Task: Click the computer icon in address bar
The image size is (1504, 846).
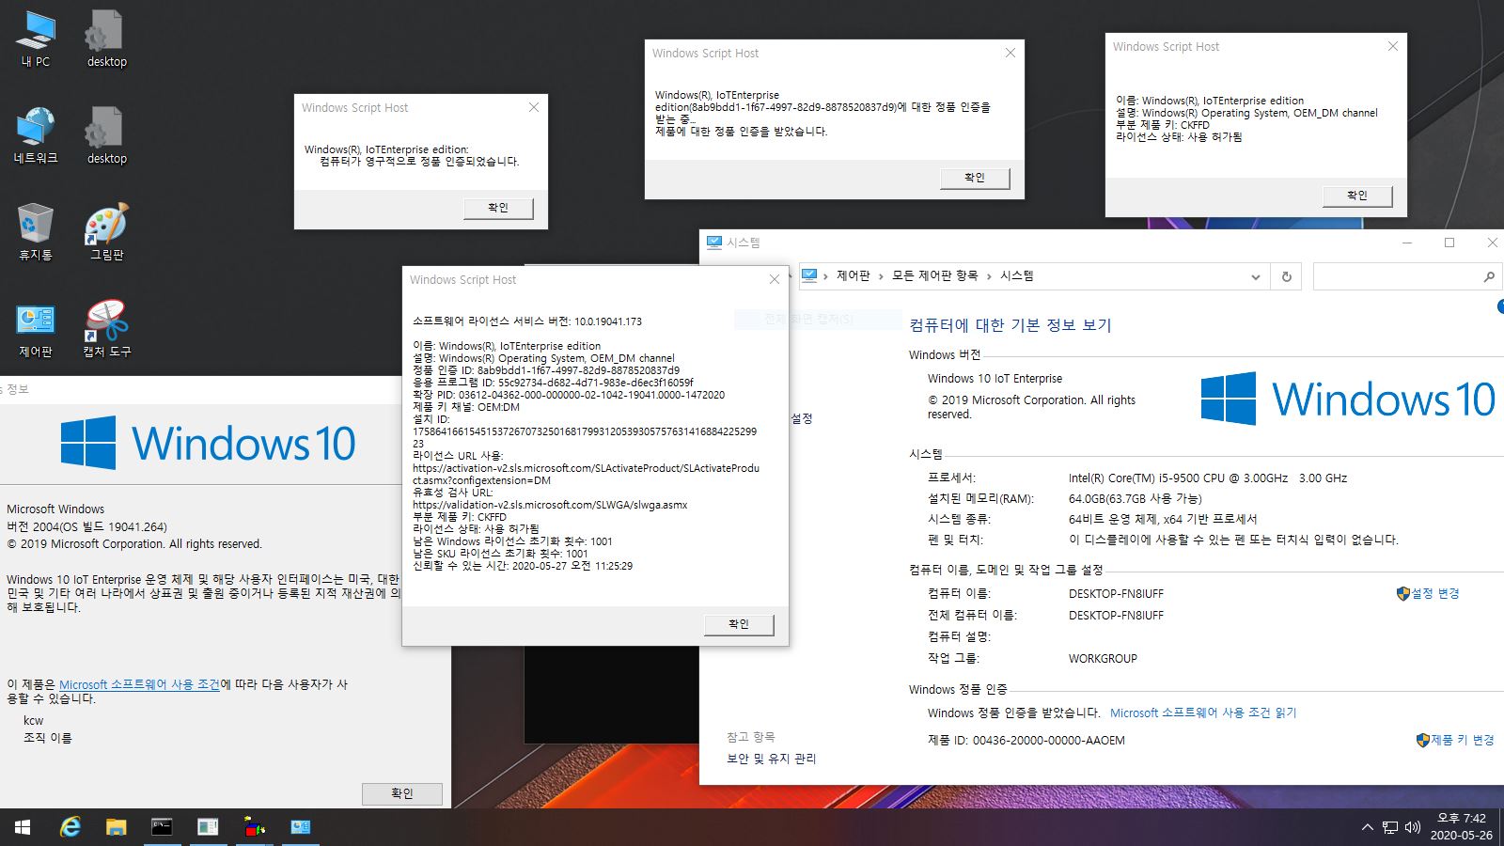Action: [x=809, y=275]
